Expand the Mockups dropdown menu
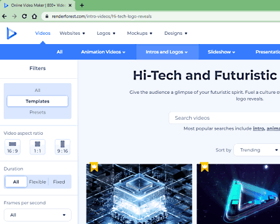Viewport: 280px width, 224px height. (x=139, y=33)
